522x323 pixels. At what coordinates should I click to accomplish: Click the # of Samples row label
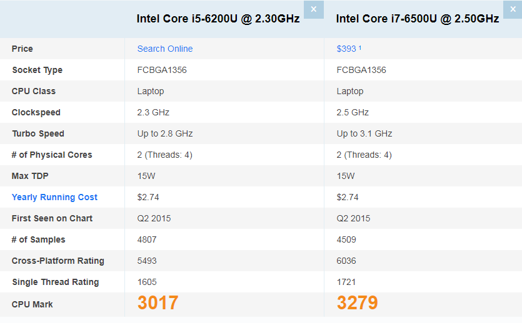pyautogui.click(x=39, y=239)
